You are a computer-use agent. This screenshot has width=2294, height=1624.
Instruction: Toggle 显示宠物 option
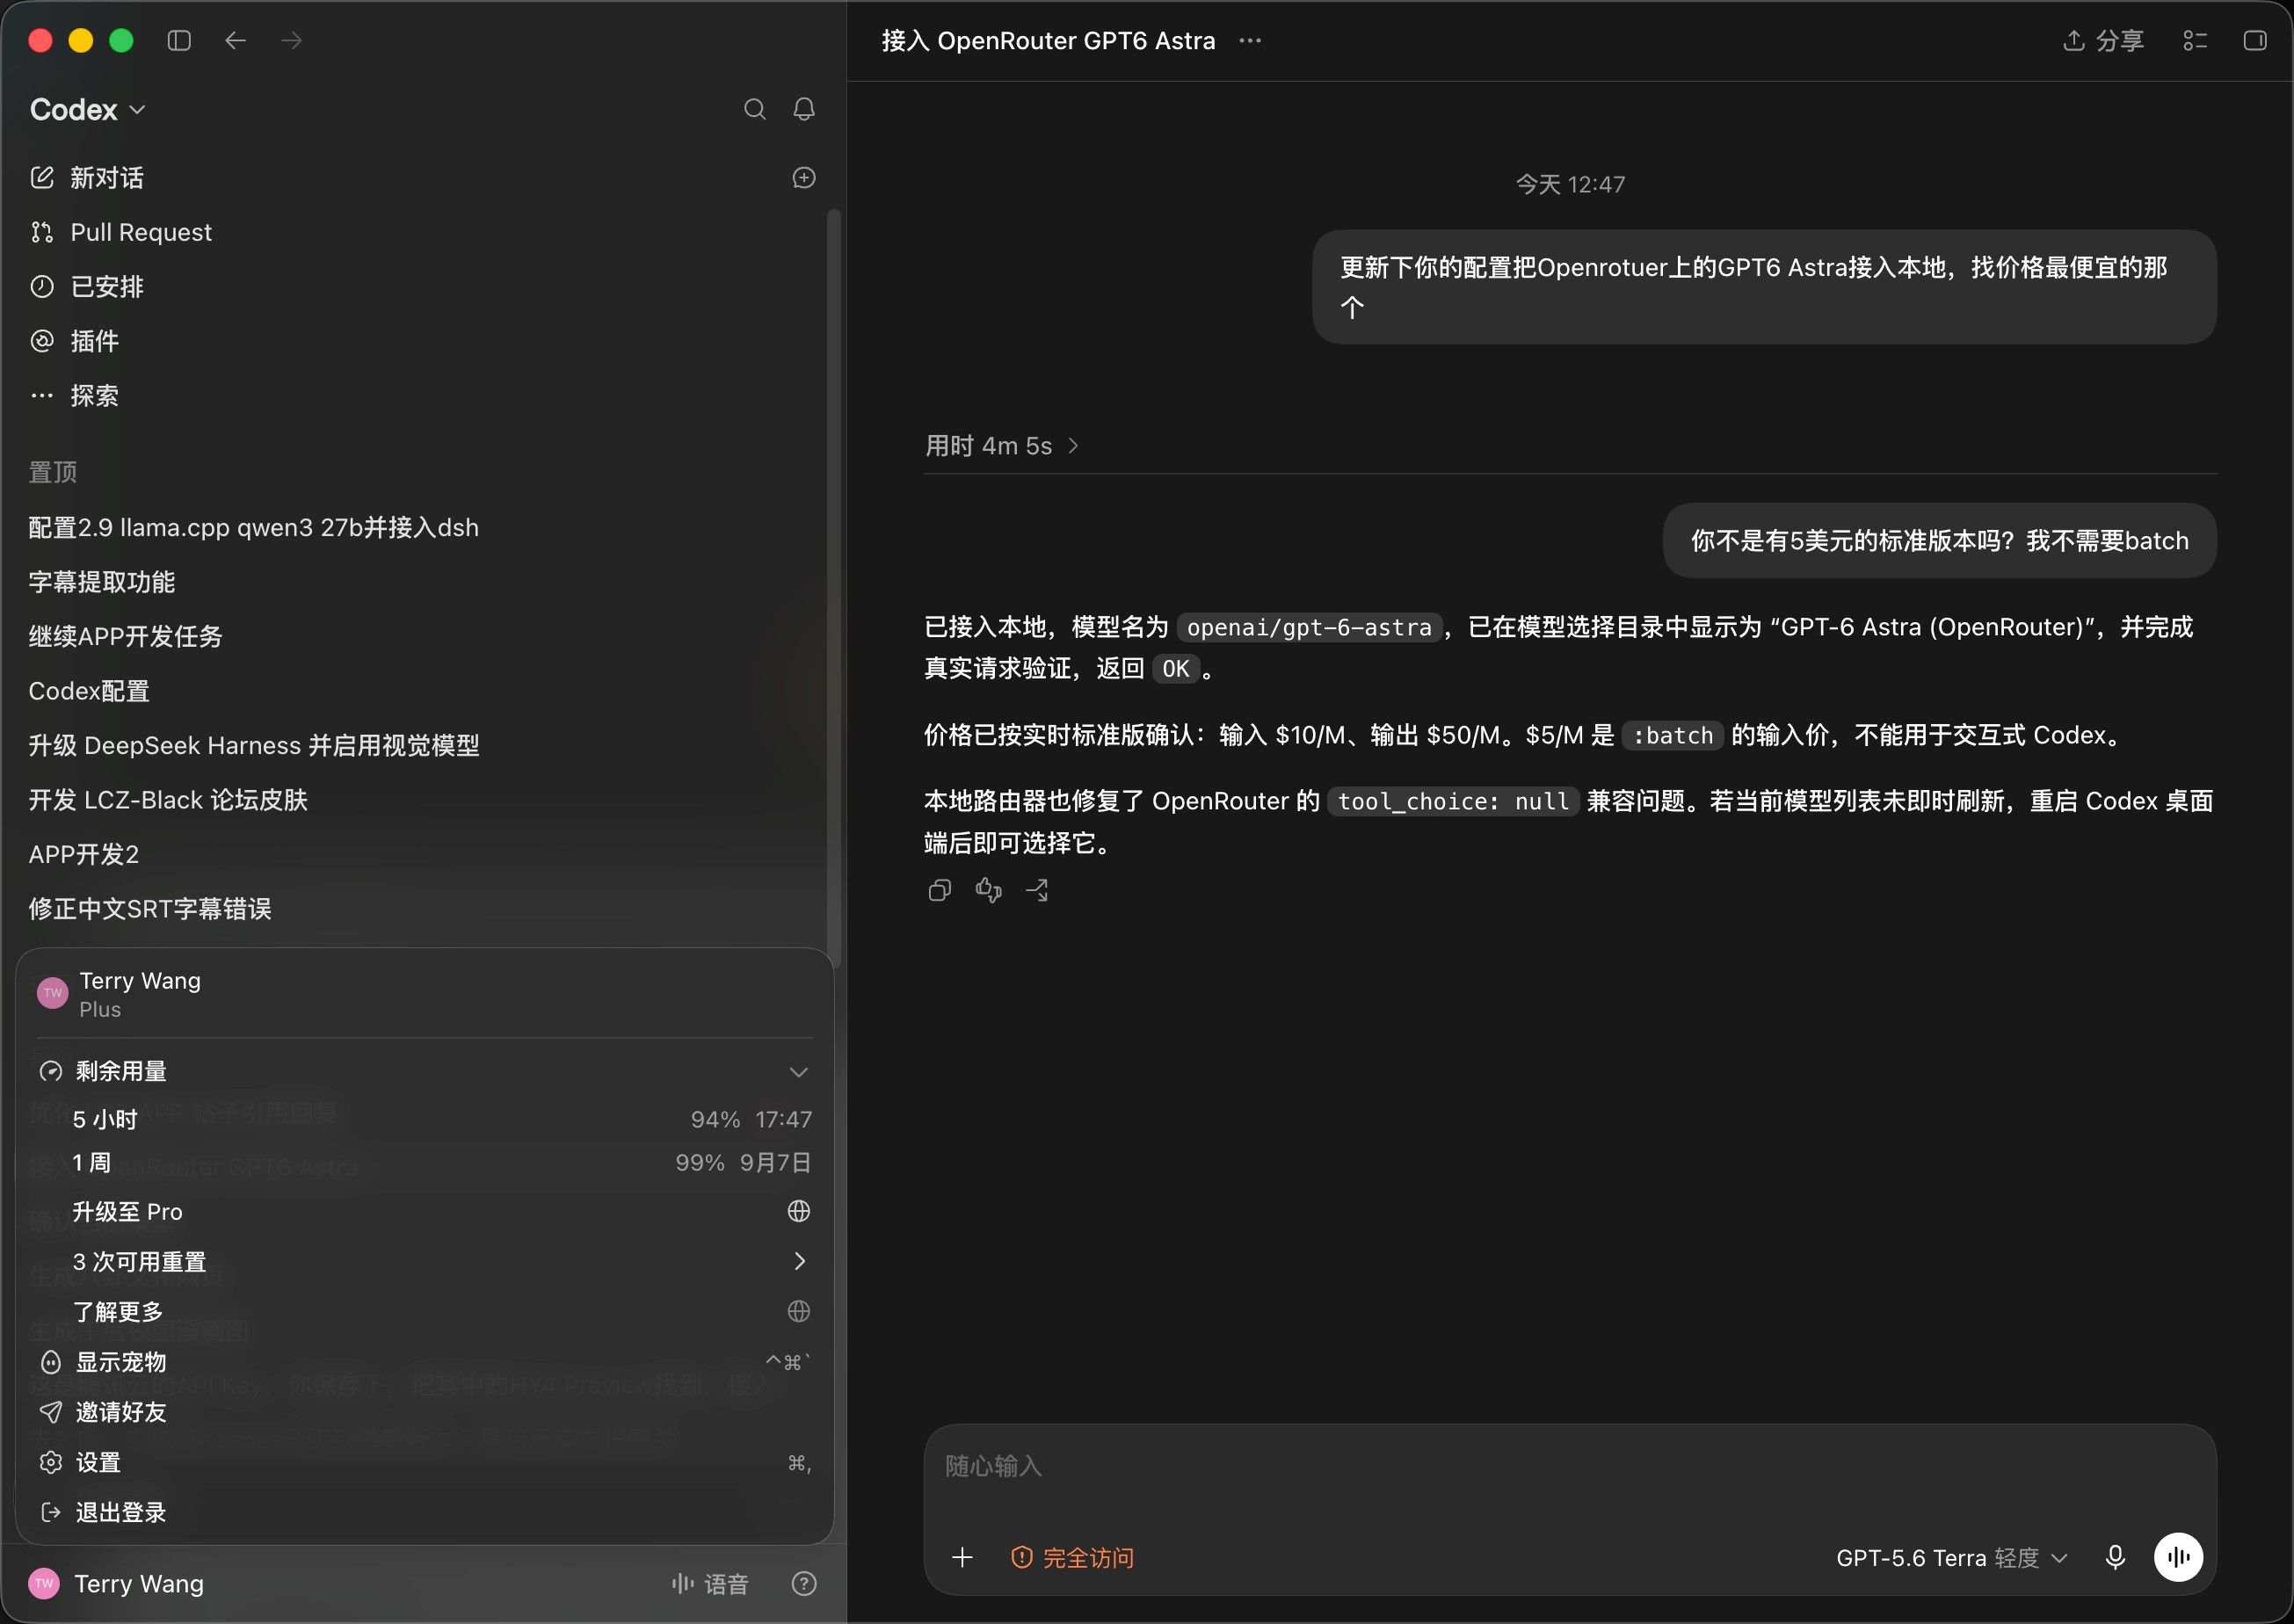click(424, 1361)
